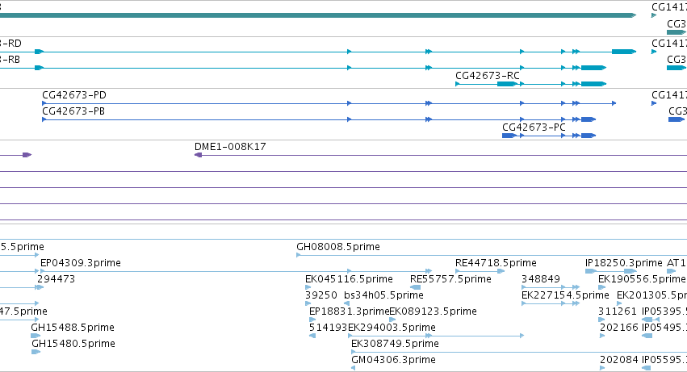The image size is (687, 372).
Task: Select the GH15488.5prime label
Action: 73,328
